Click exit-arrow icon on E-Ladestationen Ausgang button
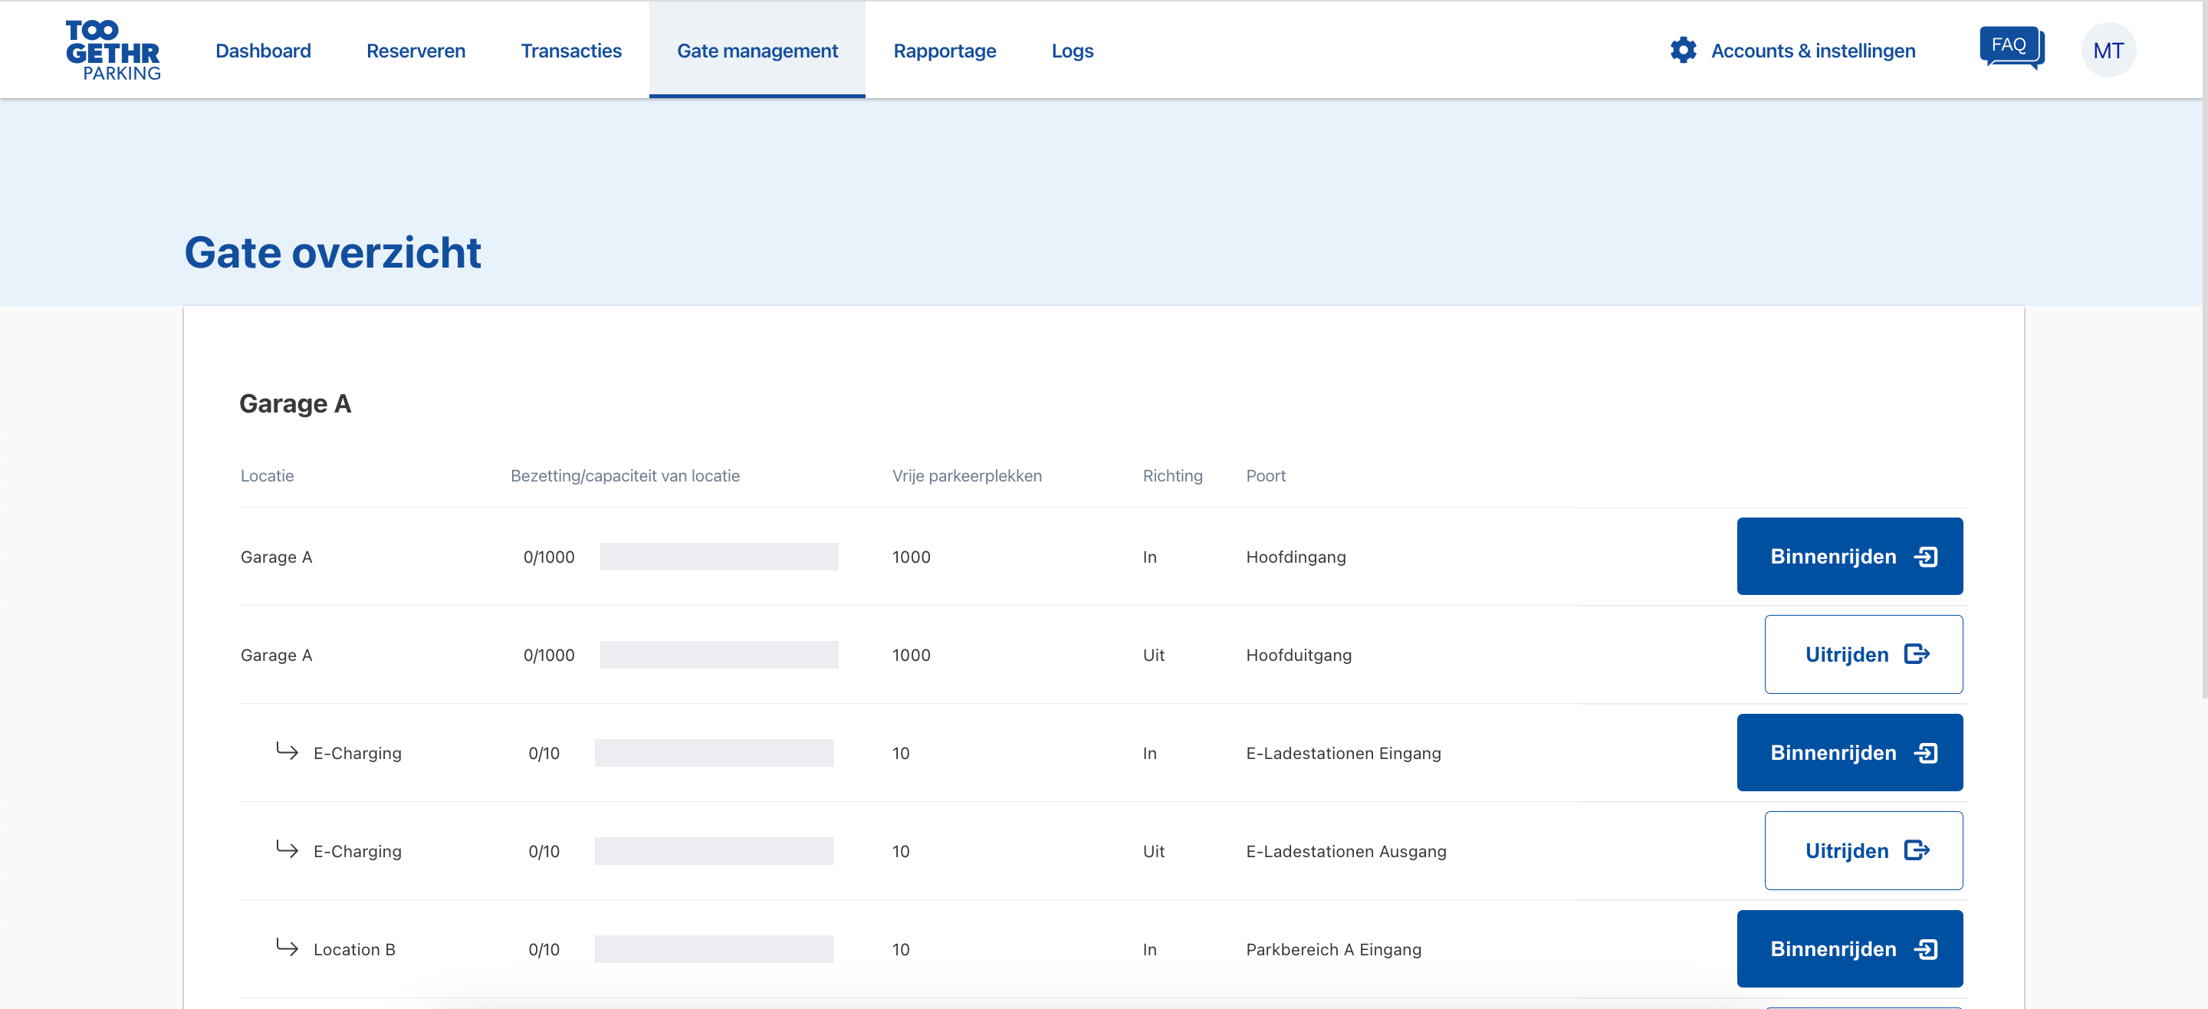Screen dimensions: 2208x1009 coord(1917,850)
